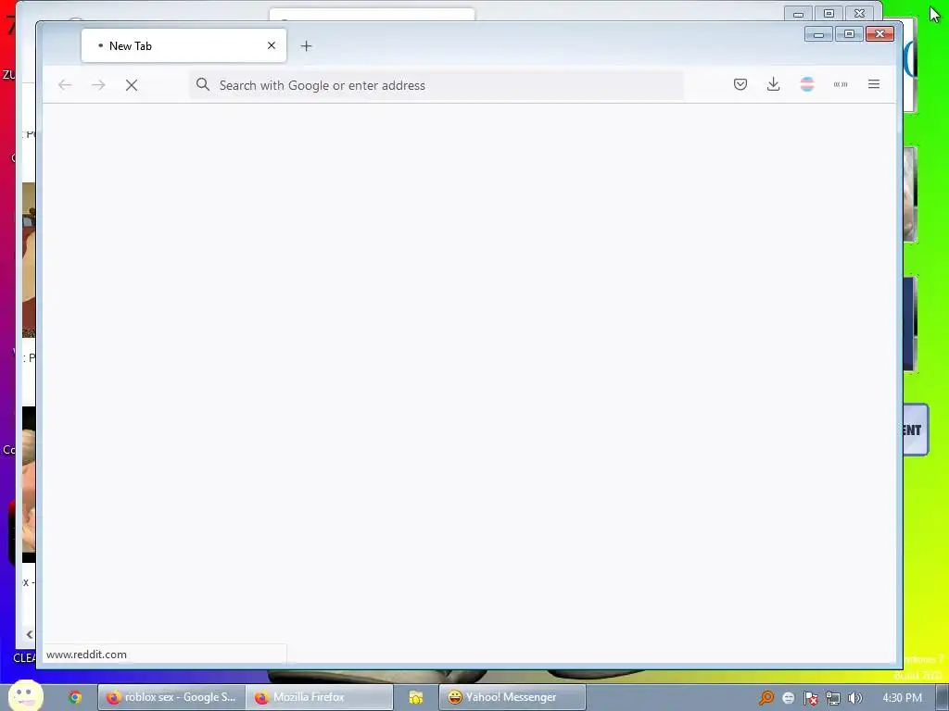Open the striped pink-blue account avatar icon
The height and width of the screenshot is (711, 949).
click(807, 84)
